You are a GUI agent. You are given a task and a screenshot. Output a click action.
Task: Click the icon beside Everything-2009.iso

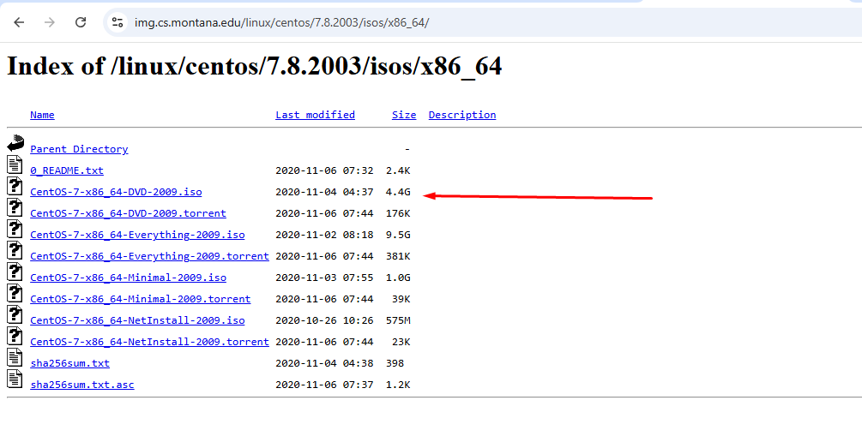coord(15,229)
